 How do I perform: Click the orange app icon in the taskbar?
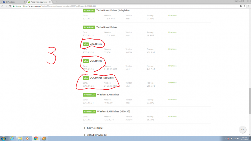44,138
